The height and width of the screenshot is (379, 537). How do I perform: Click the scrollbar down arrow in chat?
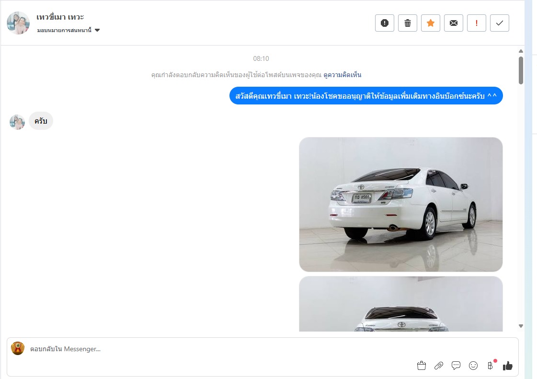[x=521, y=326]
